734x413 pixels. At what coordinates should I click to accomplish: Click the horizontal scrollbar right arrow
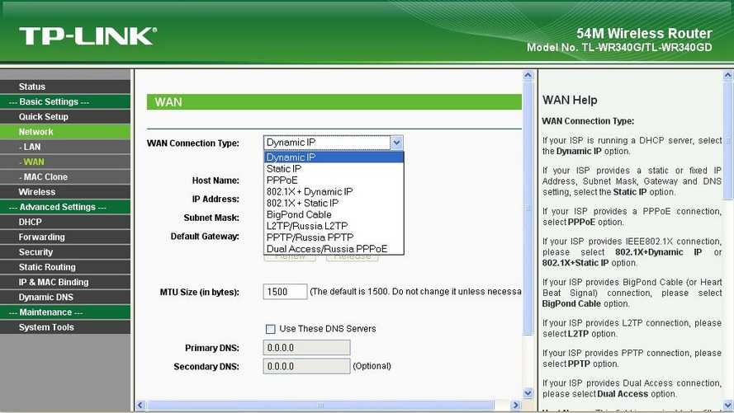coord(516,406)
